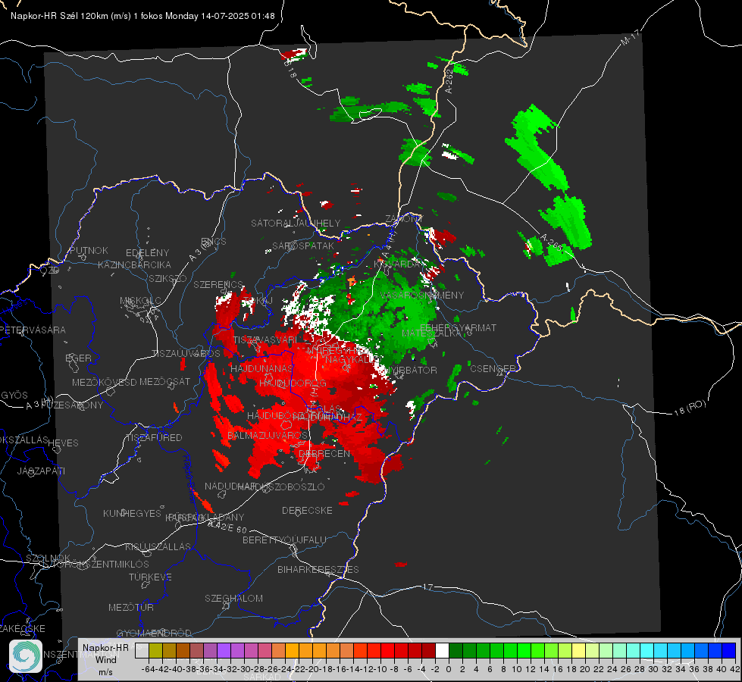Click the HEVES label
The height and width of the screenshot is (682, 742).
pos(63,443)
